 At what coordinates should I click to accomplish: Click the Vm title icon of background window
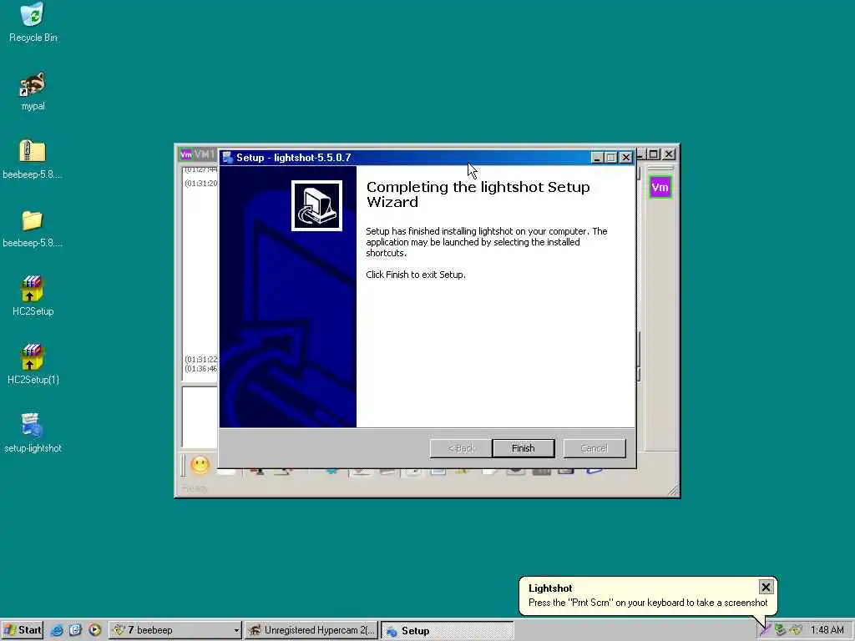point(186,154)
